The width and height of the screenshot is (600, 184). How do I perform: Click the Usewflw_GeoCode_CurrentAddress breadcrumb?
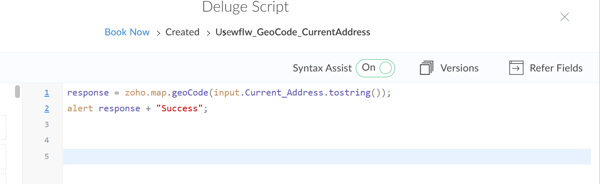point(292,32)
